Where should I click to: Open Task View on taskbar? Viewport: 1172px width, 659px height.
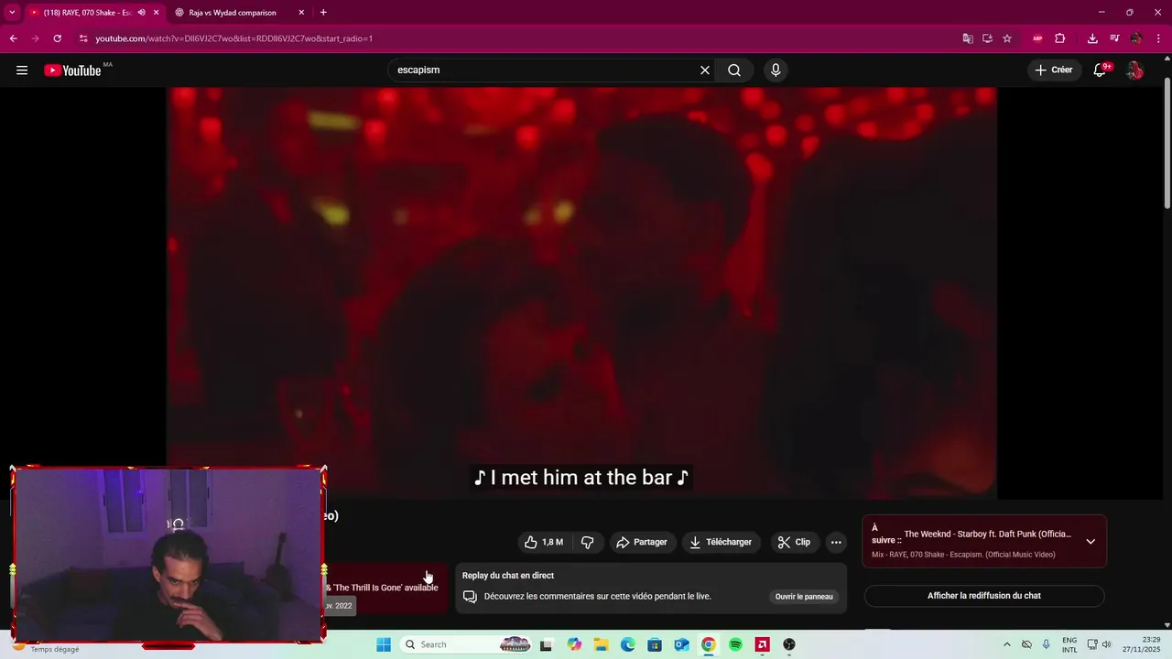click(547, 644)
